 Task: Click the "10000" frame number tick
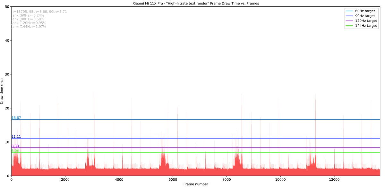pos(280,179)
